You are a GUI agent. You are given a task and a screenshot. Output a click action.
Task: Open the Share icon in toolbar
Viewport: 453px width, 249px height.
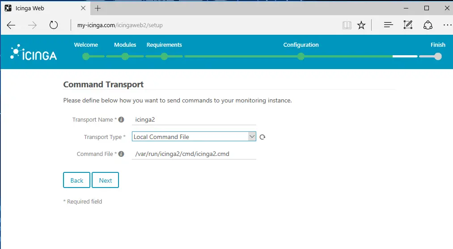(x=428, y=25)
